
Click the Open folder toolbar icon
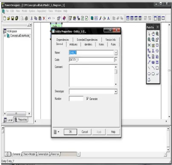[x=9, y=18]
